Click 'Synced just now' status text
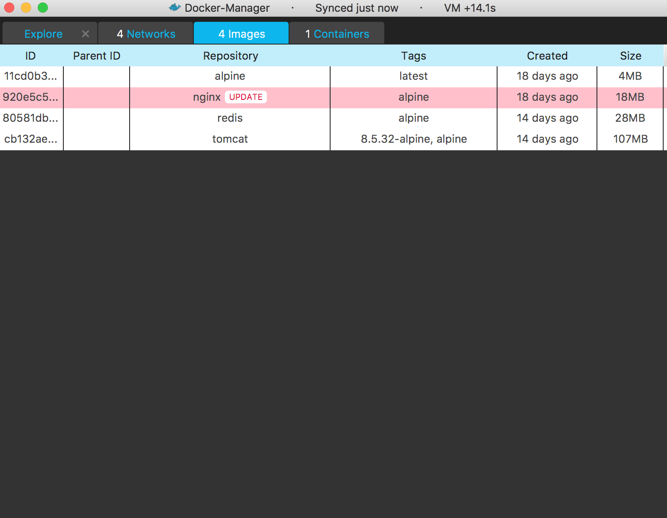Viewport: 667px width, 518px height. 357,8
